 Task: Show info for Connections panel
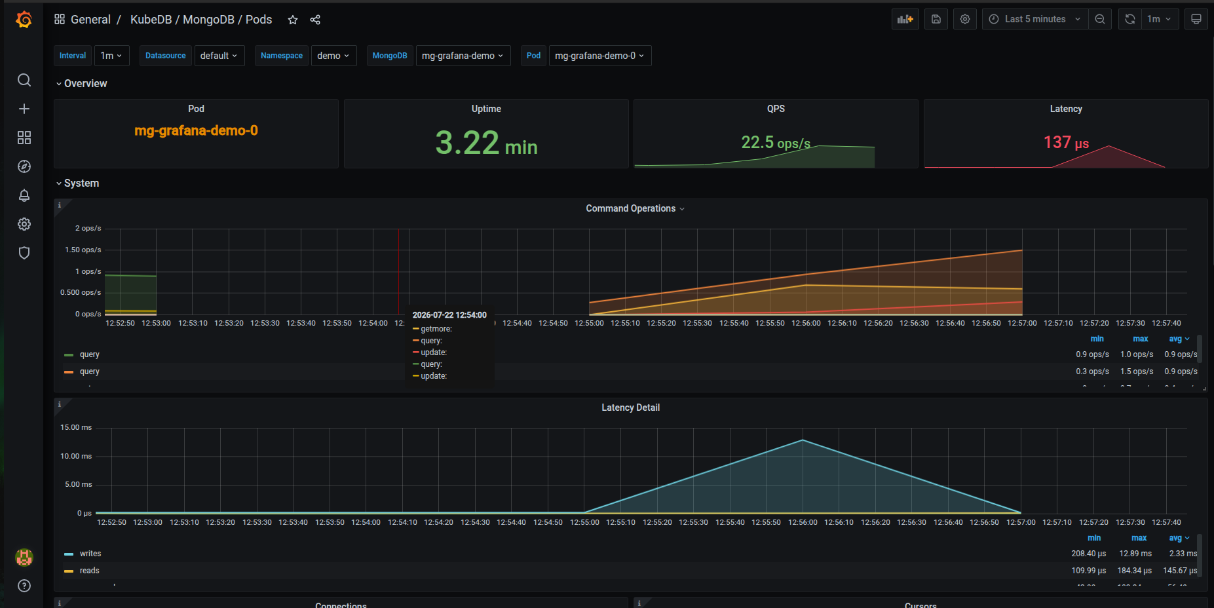[x=60, y=603]
